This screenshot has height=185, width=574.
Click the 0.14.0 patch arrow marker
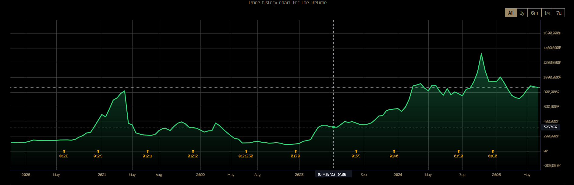[394, 151]
